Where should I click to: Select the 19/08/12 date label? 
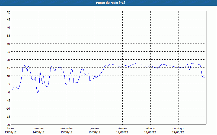[x=178, y=132]
